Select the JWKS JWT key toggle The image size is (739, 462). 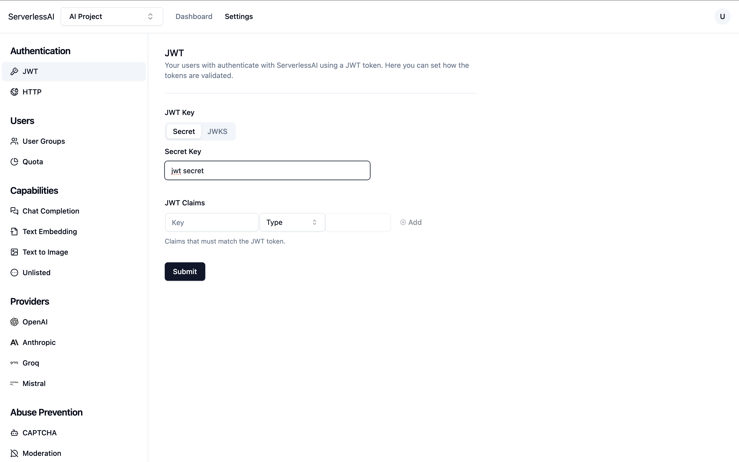(217, 131)
